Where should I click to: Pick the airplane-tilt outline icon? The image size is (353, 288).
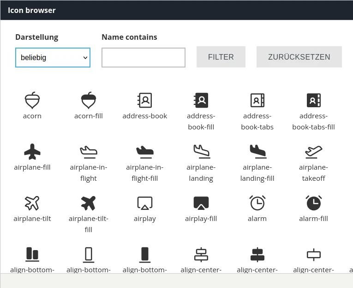tap(32, 203)
